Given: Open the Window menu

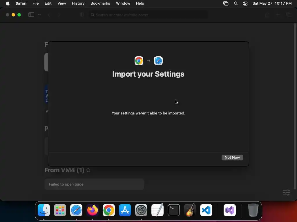Looking at the screenshot, I should pos(123,3).
